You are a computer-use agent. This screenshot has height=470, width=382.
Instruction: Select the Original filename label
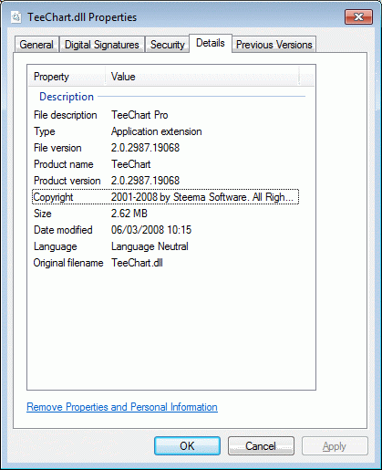68,263
